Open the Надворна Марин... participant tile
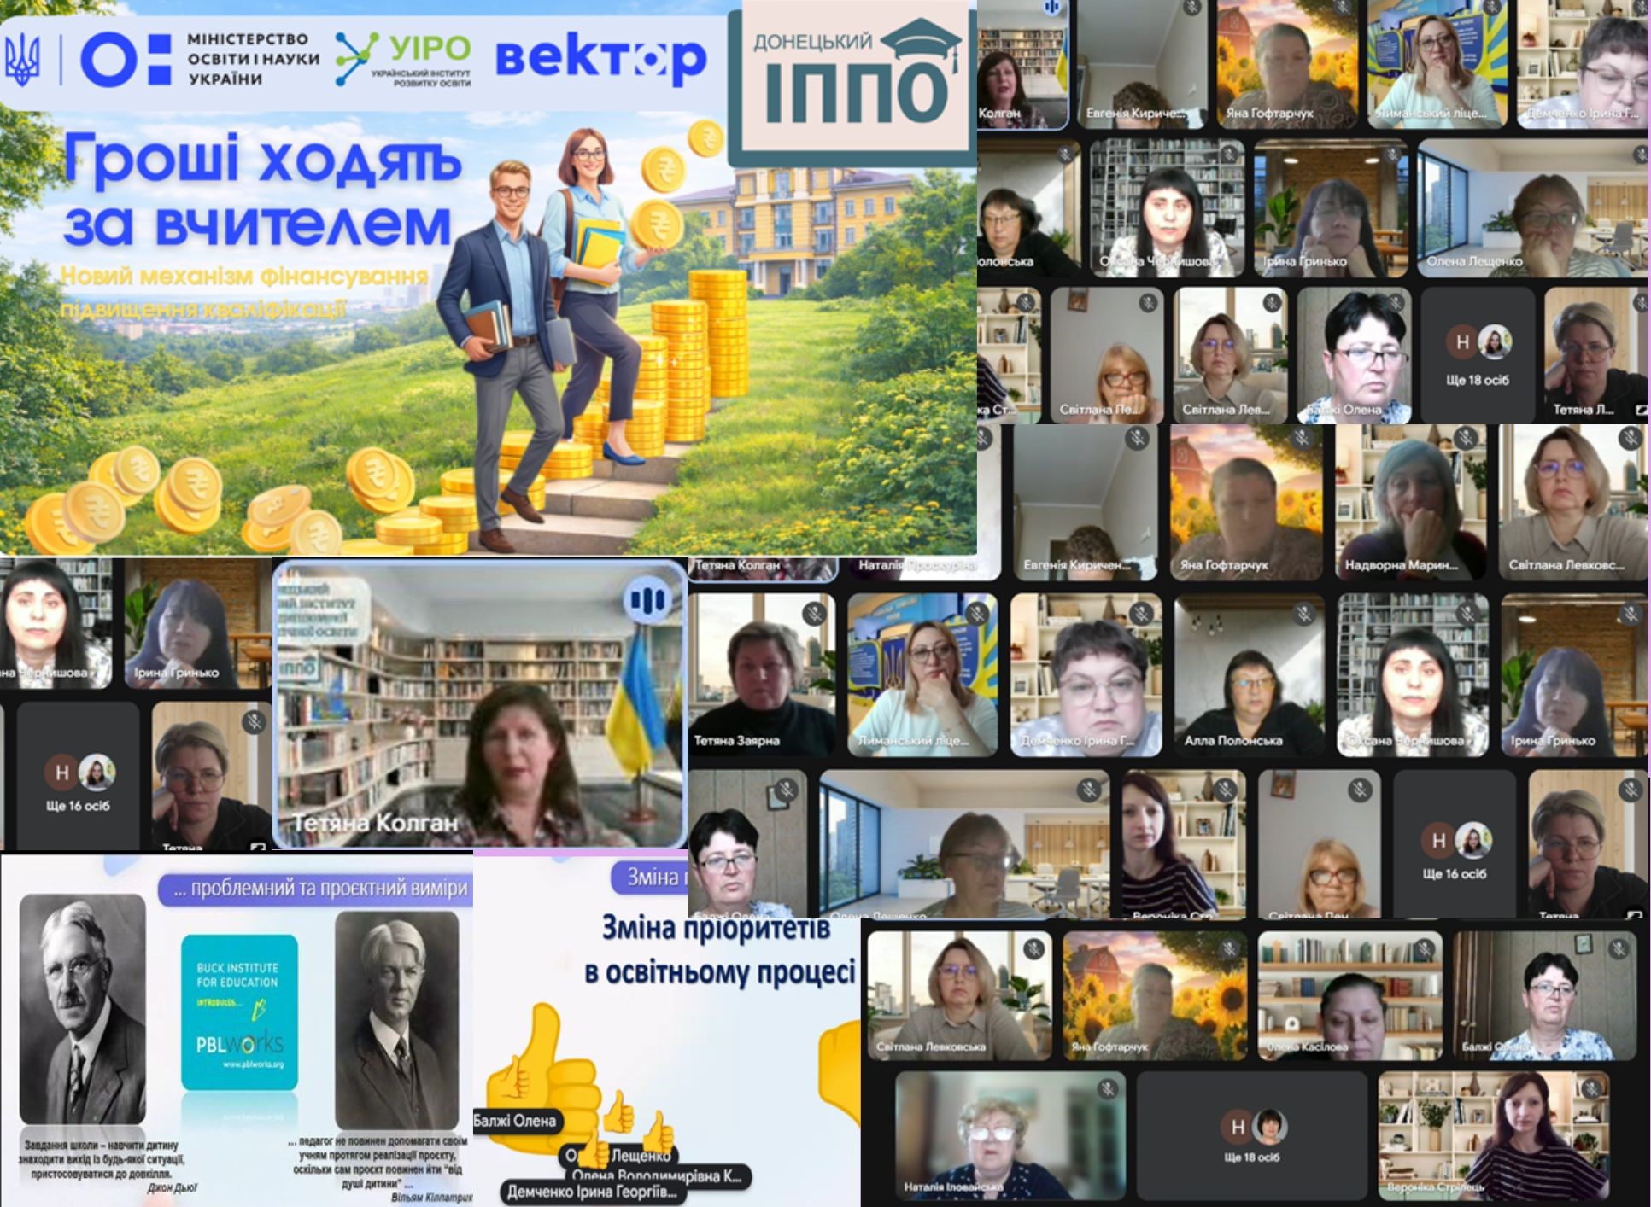This screenshot has width=1651, height=1207. pyautogui.click(x=1411, y=502)
